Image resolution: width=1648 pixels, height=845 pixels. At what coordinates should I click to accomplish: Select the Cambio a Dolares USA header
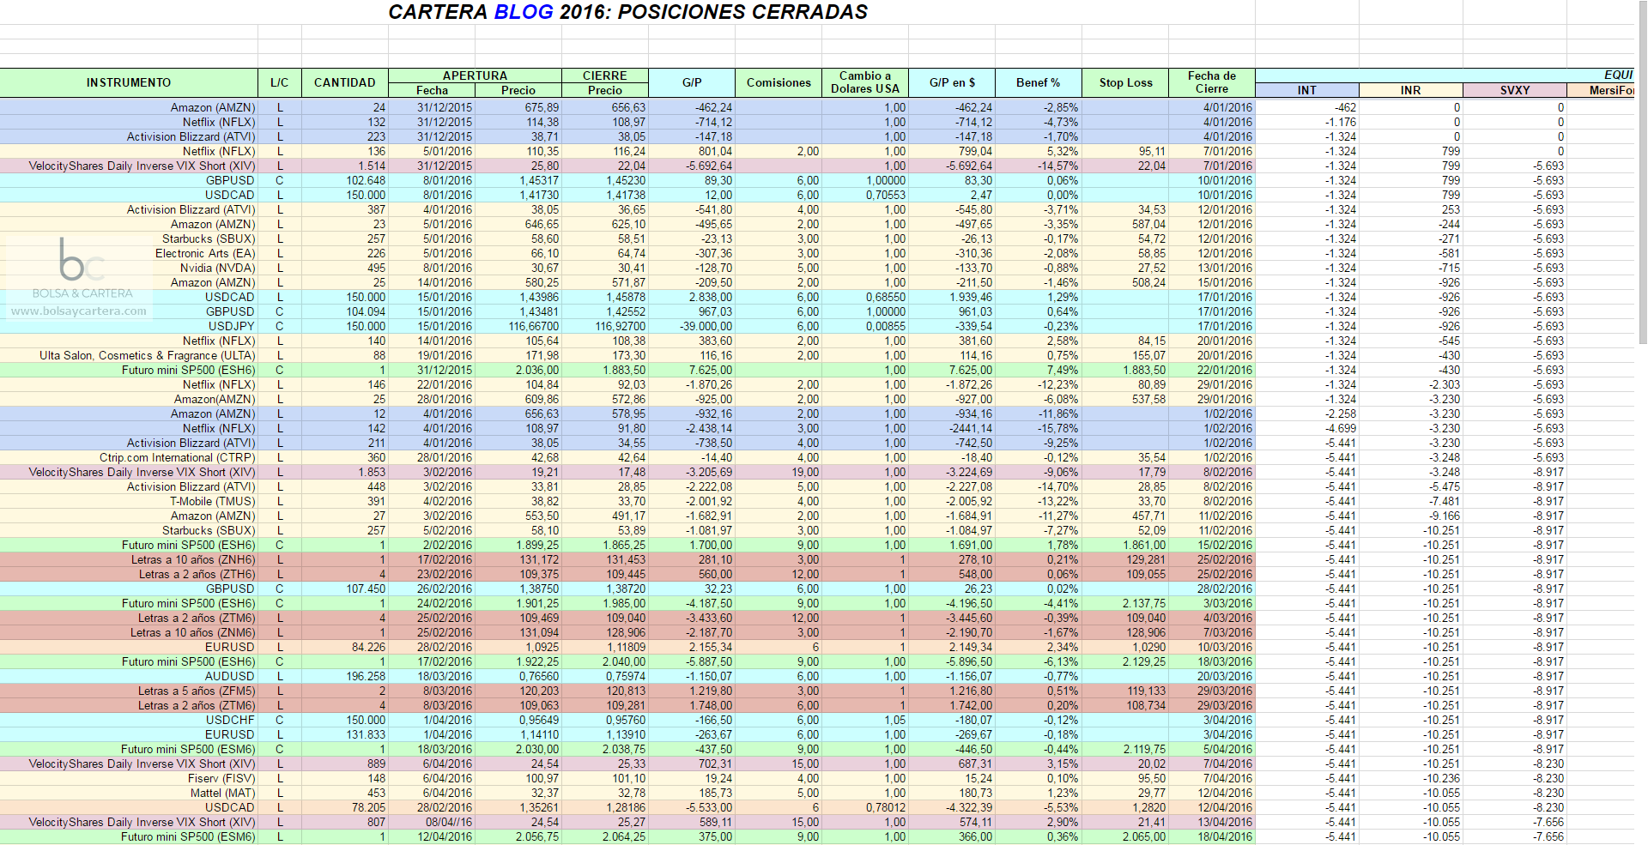tap(865, 82)
